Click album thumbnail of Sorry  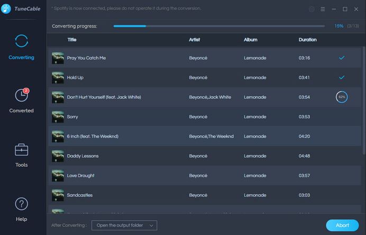58,117
